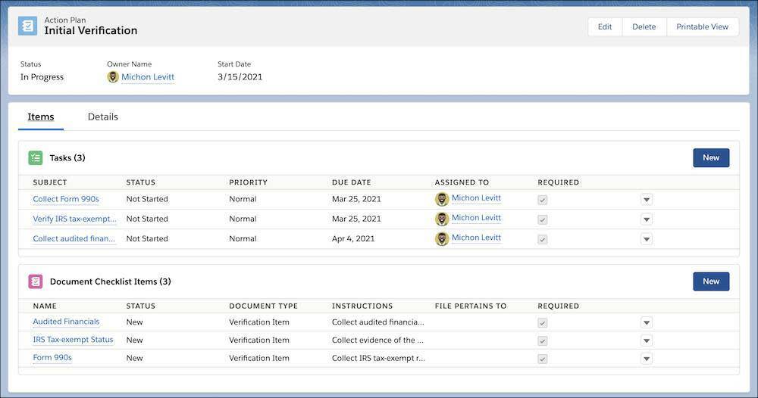Open row actions dropdown for Form 990s document

[x=647, y=359]
